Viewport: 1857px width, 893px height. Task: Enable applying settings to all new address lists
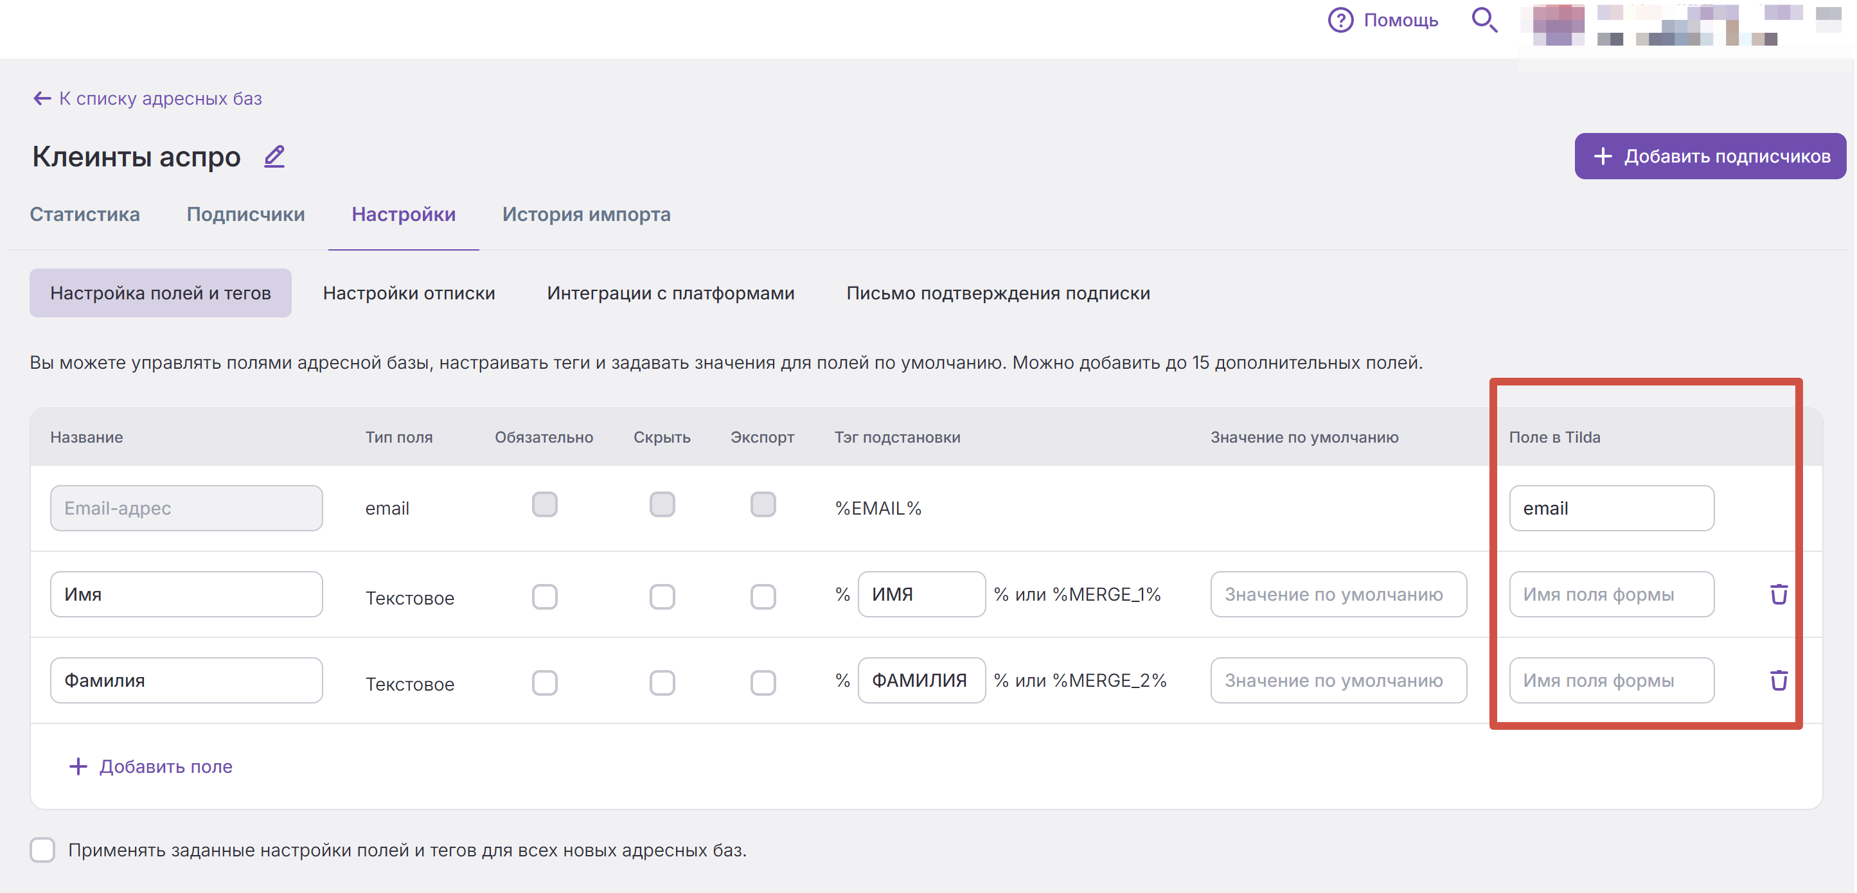click(42, 850)
